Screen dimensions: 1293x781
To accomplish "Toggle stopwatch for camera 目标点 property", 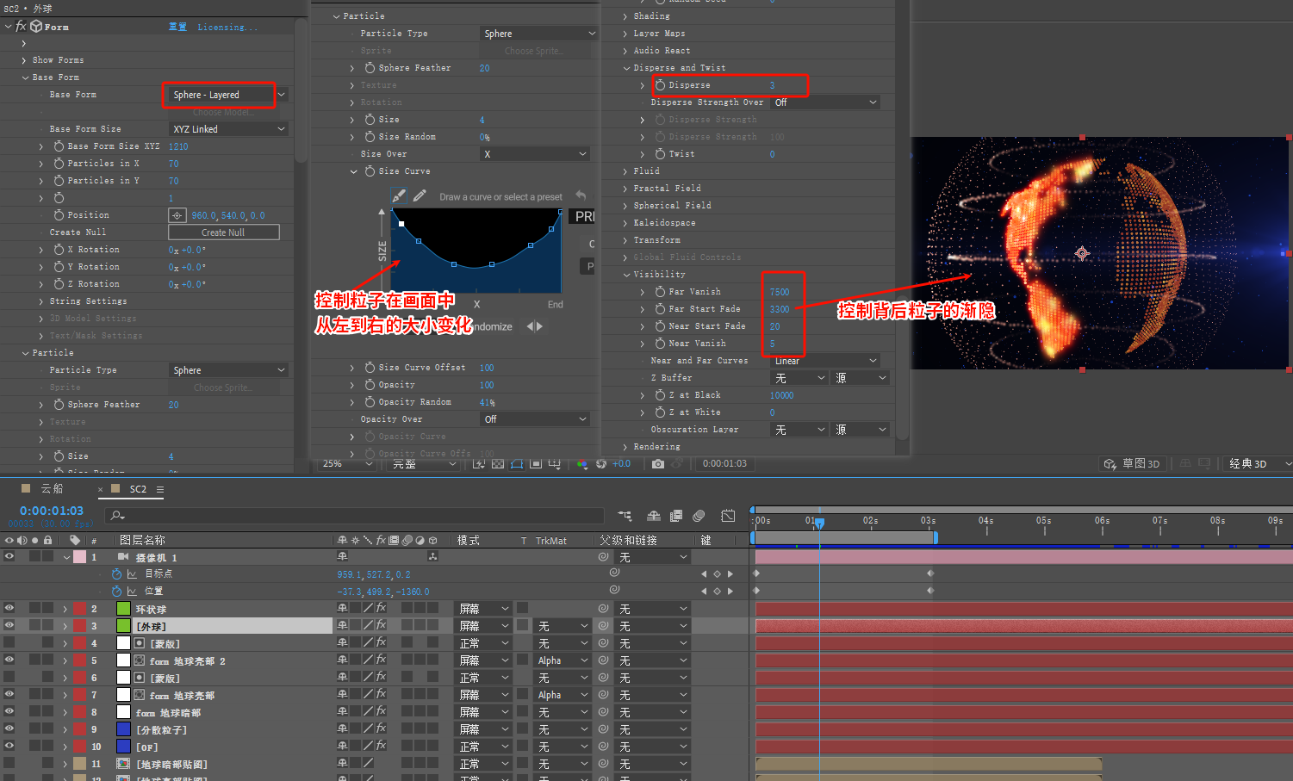I will click(x=116, y=573).
